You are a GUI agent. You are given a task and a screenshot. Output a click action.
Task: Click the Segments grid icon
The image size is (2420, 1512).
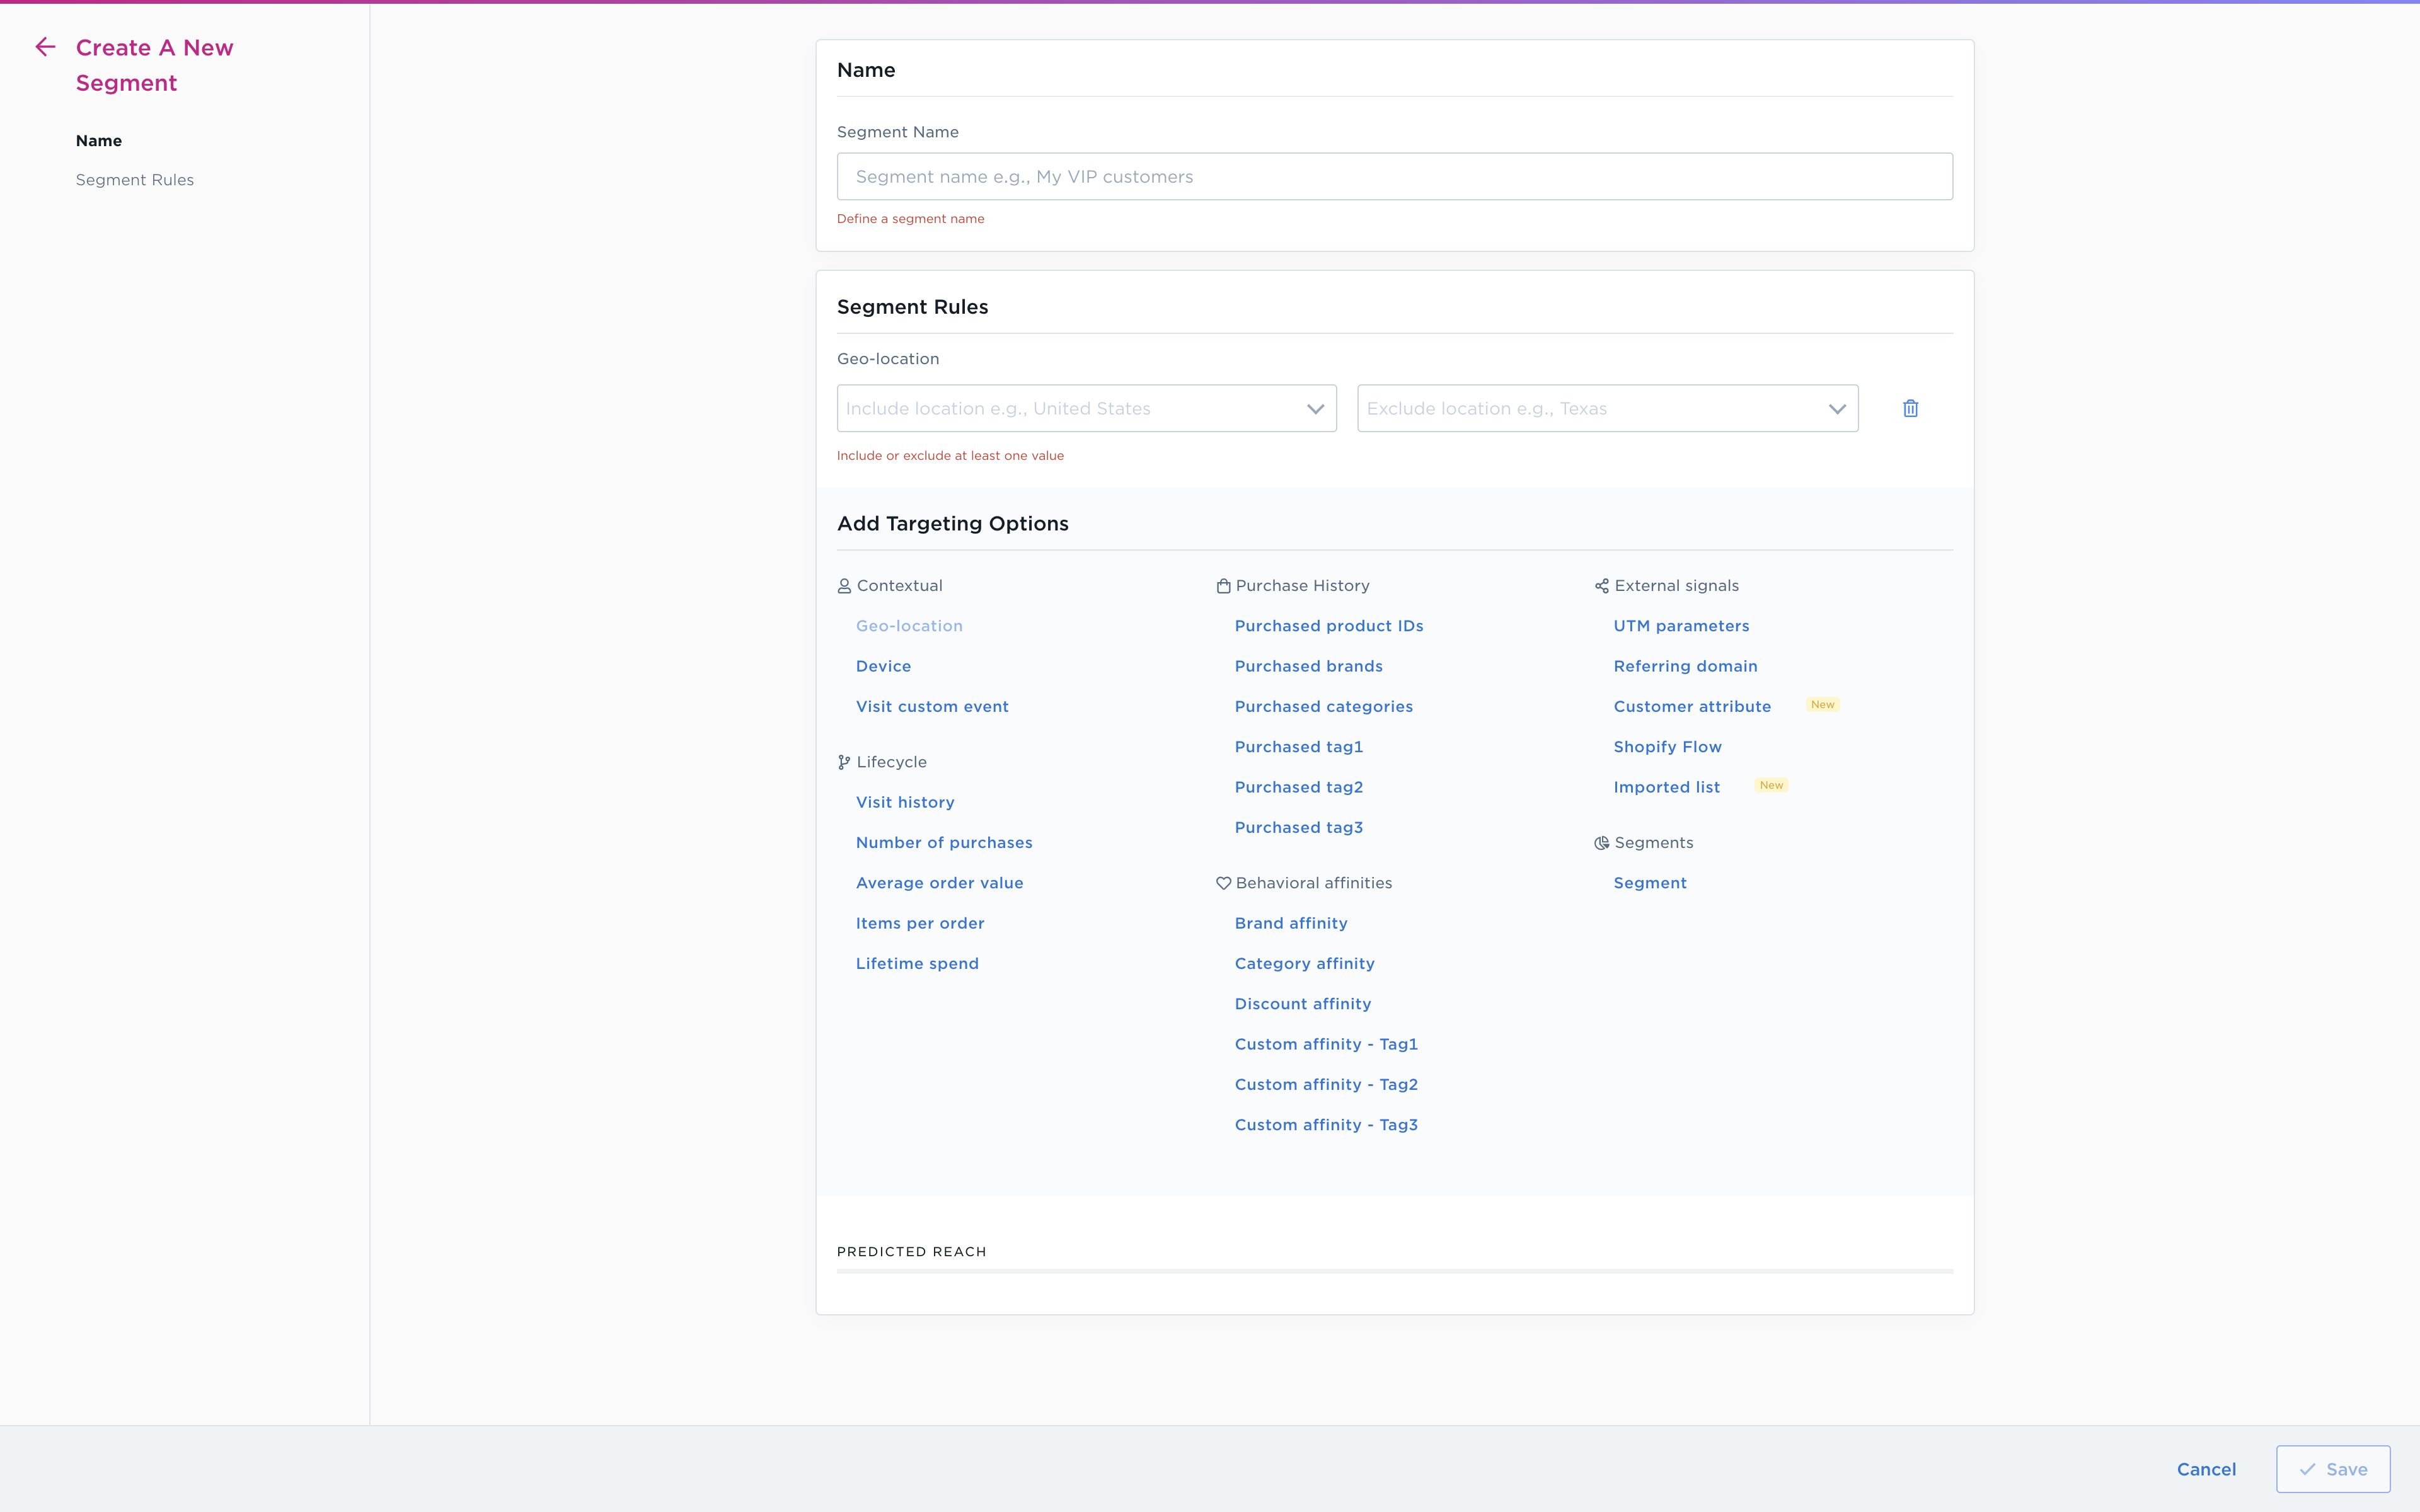click(x=1601, y=841)
